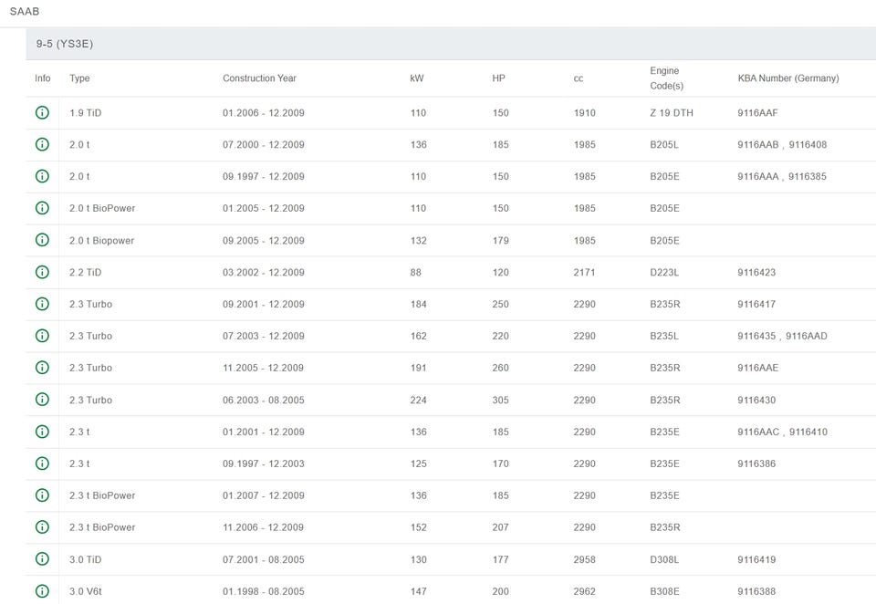Click the SAAB brand heading
This screenshot has width=876, height=604.
25,11
